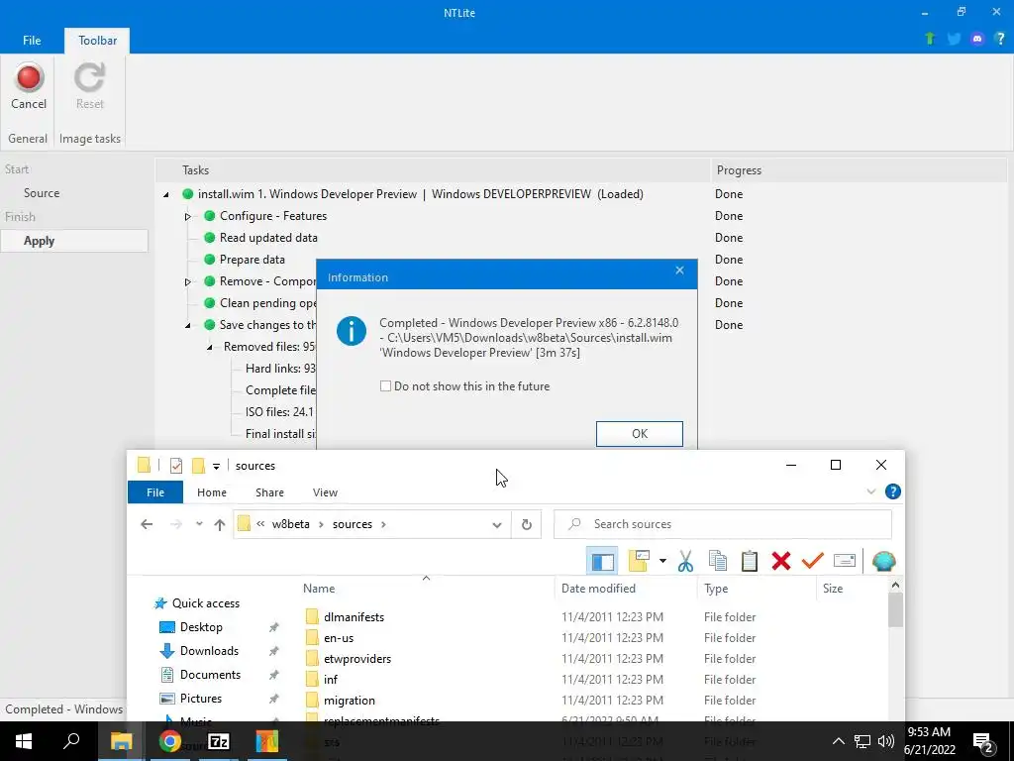Open the Explorer View tab

(x=325, y=492)
